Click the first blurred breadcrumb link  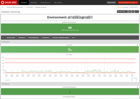15,7
